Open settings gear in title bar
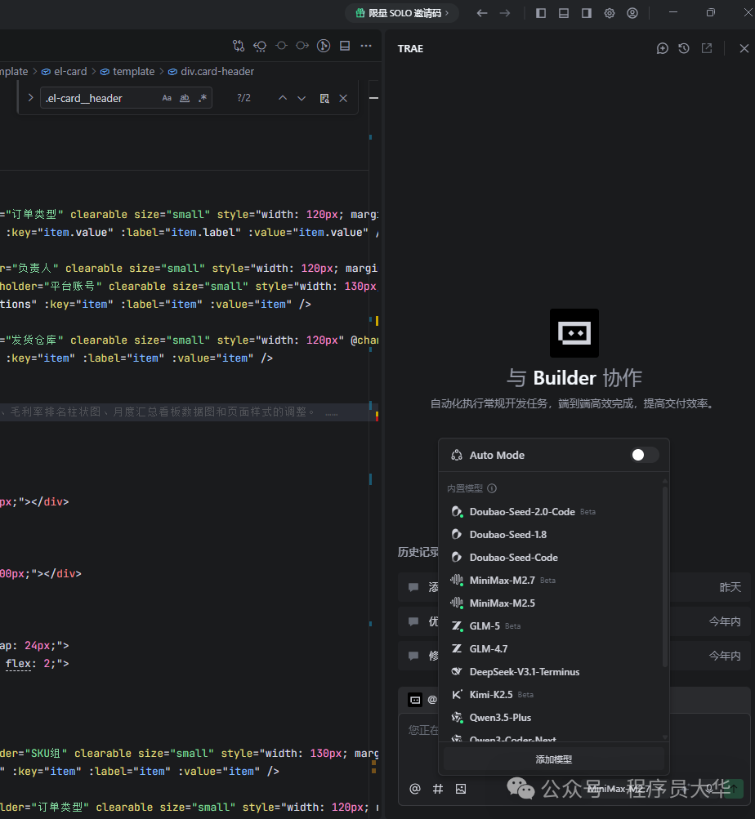This screenshot has width=755, height=819. [x=610, y=13]
